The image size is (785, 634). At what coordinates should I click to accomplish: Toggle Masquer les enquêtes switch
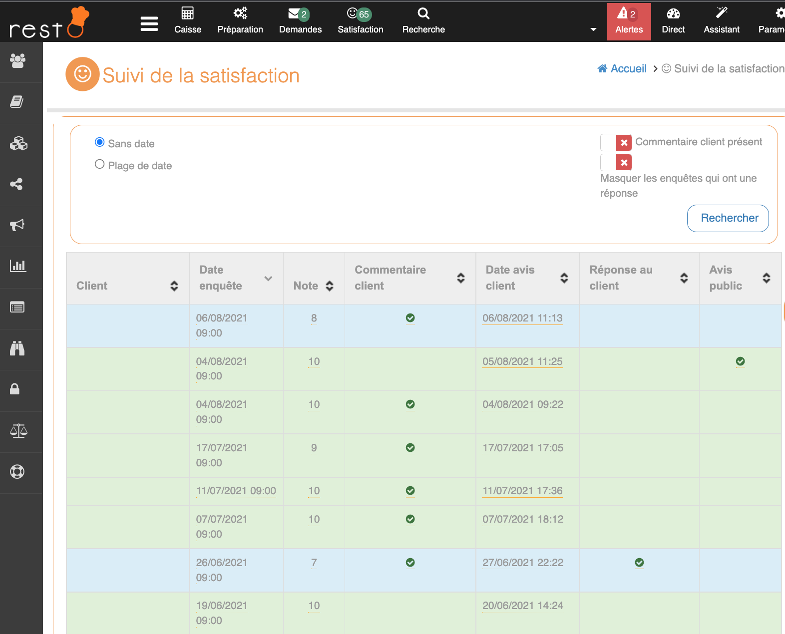(x=616, y=163)
